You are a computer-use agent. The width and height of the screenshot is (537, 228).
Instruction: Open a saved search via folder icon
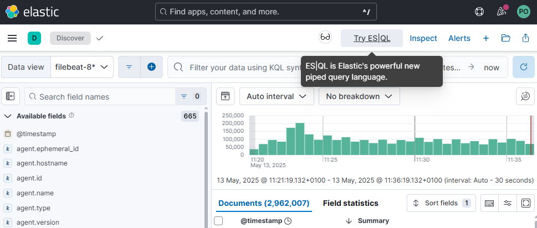[x=505, y=38]
